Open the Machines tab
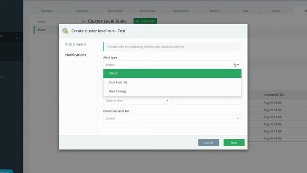Screen dimensions: 307x173 coord(82,11)
